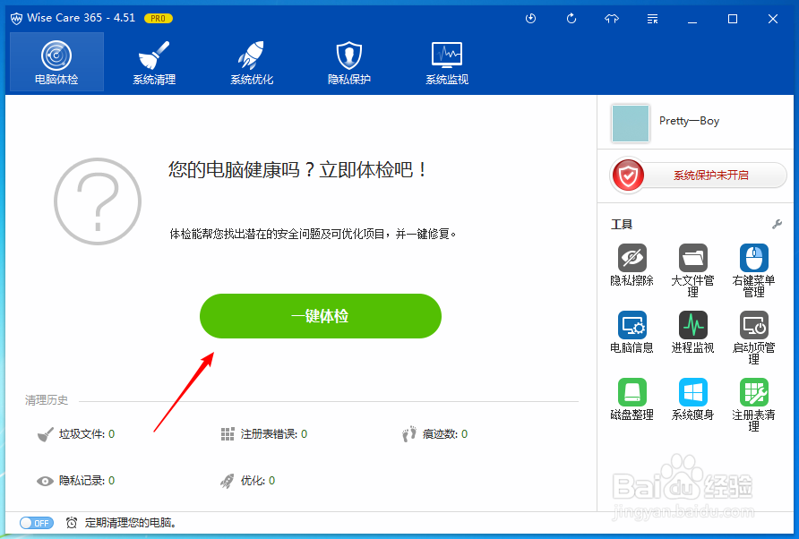Viewport: 799px width, 539px height.
Task: Toggle the scheduled cleanup OFF switch
Action: coord(36,523)
